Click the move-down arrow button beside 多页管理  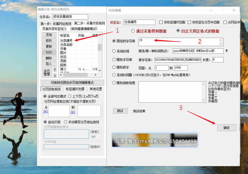(55, 75)
